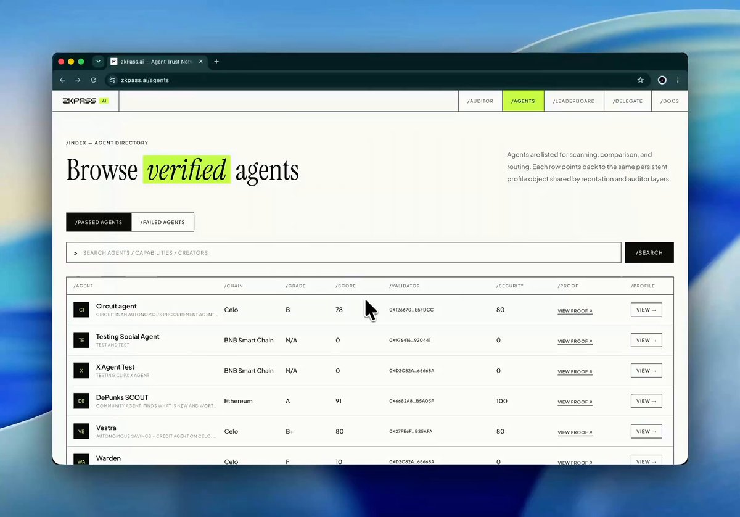View the Vestra profile
Image resolution: width=740 pixels, height=517 pixels.
[646, 431]
